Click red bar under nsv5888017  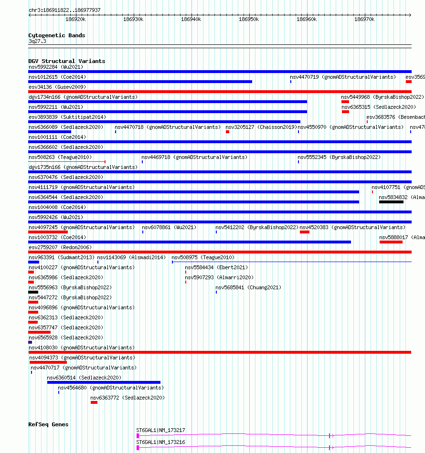(391, 242)
